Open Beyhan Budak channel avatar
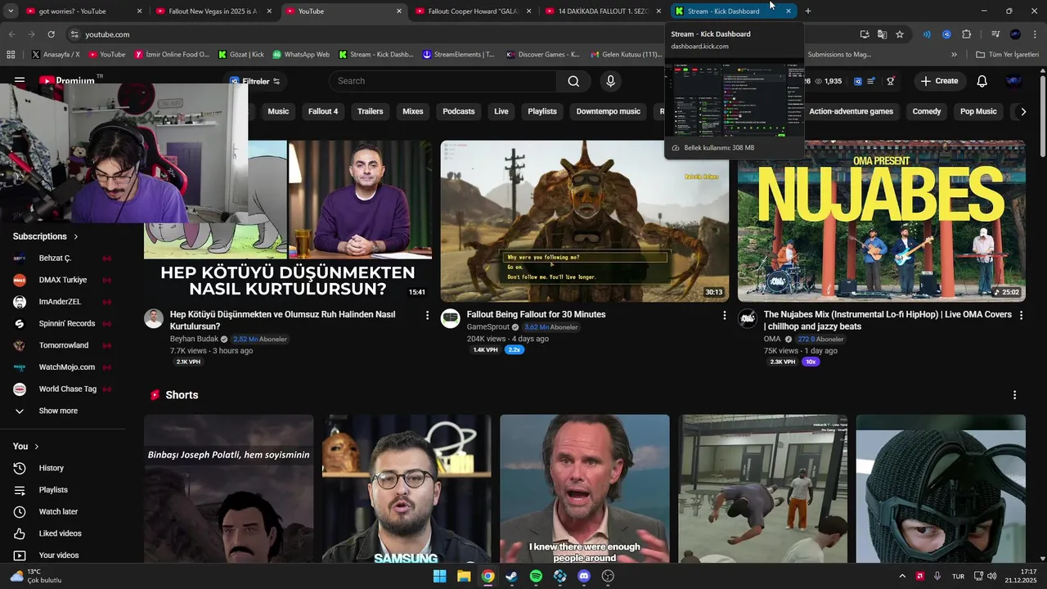 coord(154,318)
